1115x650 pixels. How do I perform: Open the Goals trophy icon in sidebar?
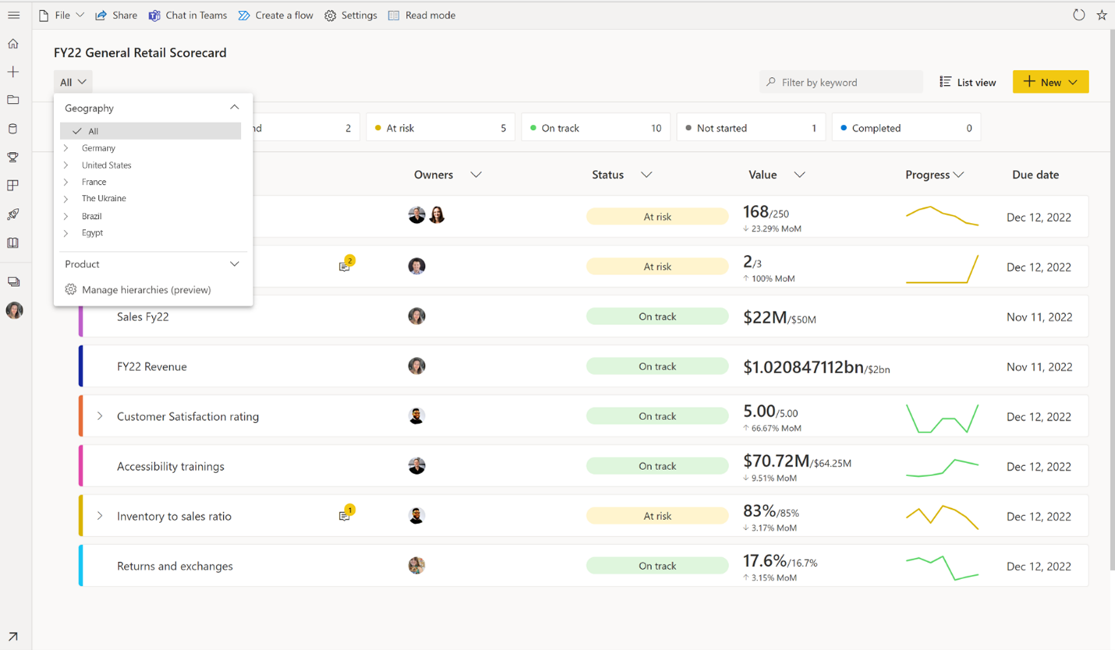click(x=13, y=157)
